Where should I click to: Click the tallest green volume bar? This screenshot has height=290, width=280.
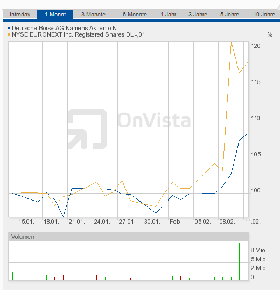[x=240, y=261]
